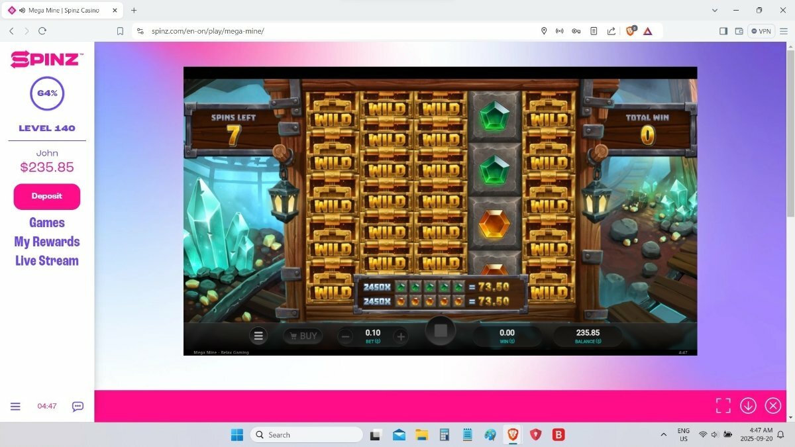The height and width of the screenshot is (447, 795).
Task: Click the pink Deposit button
Action: pyautogui.click(x=47, y=196)
